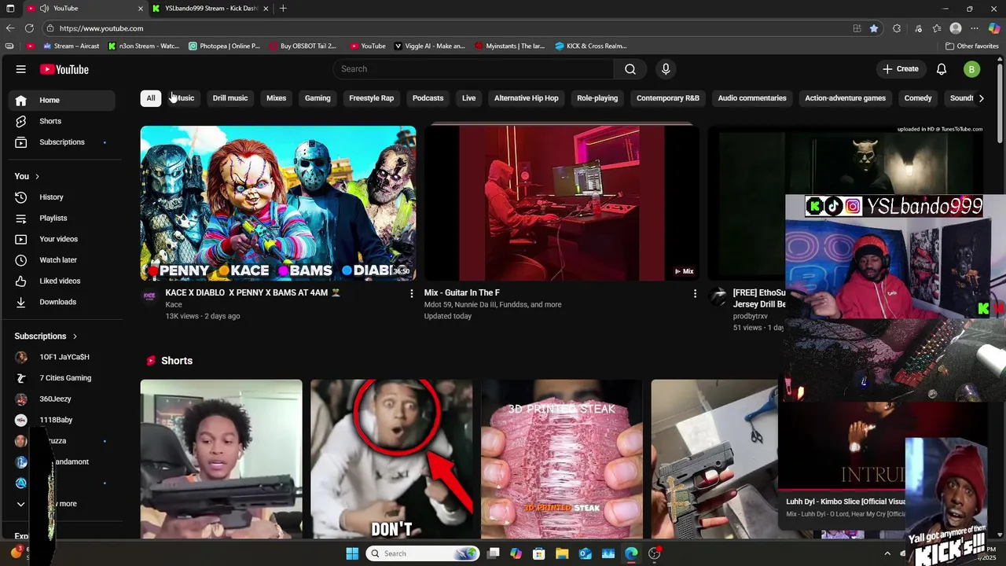Open watch History in the sidebar
This screenshot has height=566, width=1006.
pos(61,197)
